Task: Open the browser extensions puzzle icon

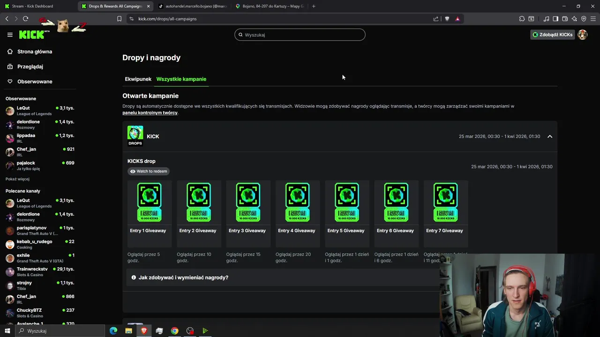Action: pyautogui.click(x=522, y=19)
